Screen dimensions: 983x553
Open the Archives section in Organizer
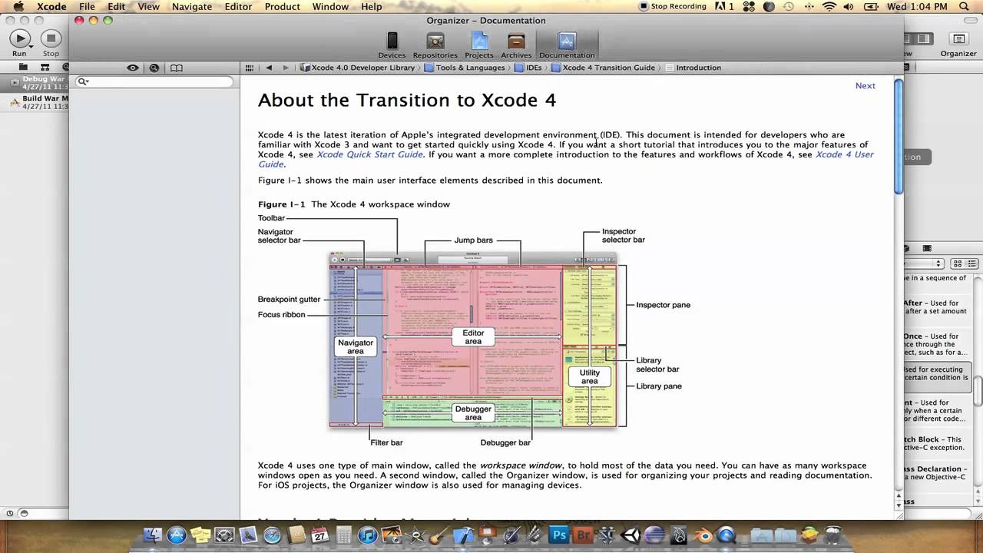516,45
